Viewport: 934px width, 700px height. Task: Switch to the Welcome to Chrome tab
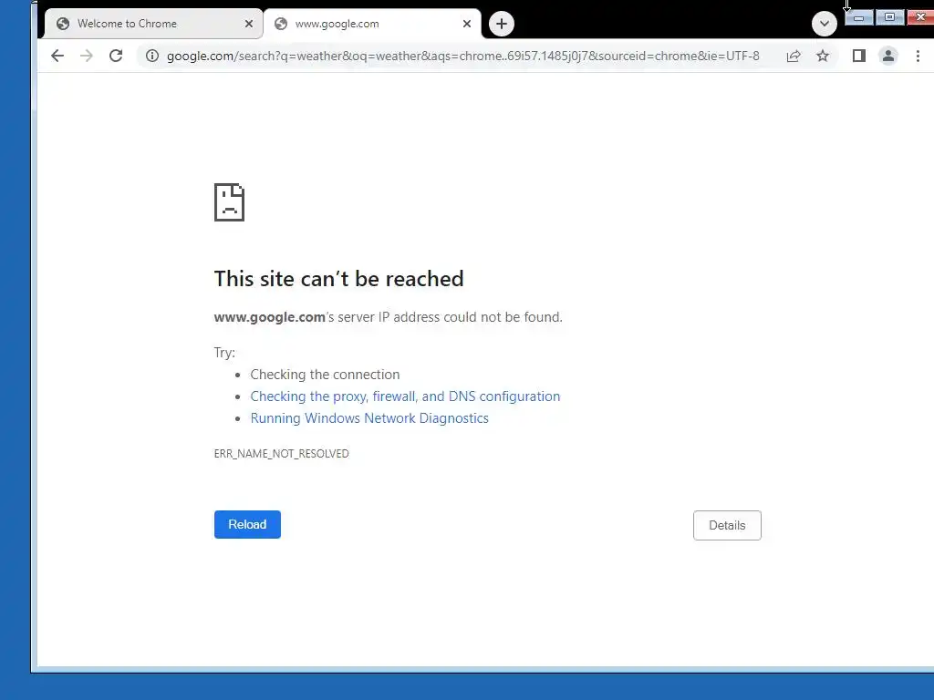click(153, 24)
